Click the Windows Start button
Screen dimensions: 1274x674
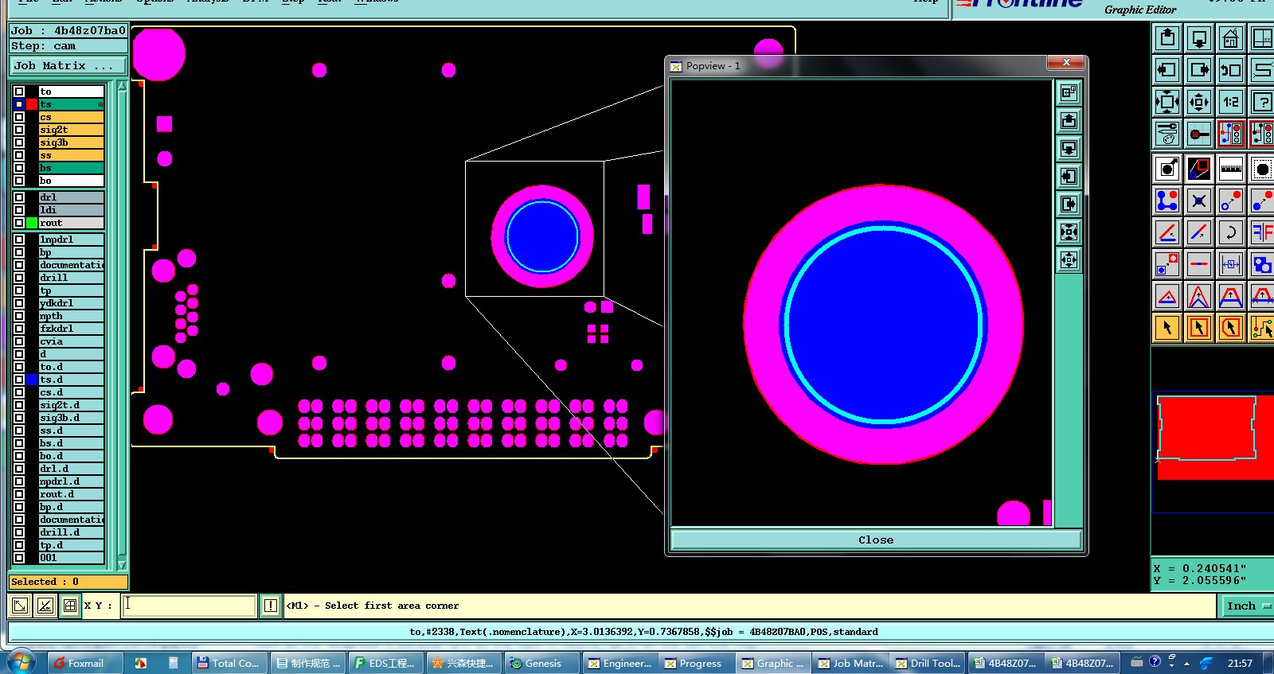point(21,662)
